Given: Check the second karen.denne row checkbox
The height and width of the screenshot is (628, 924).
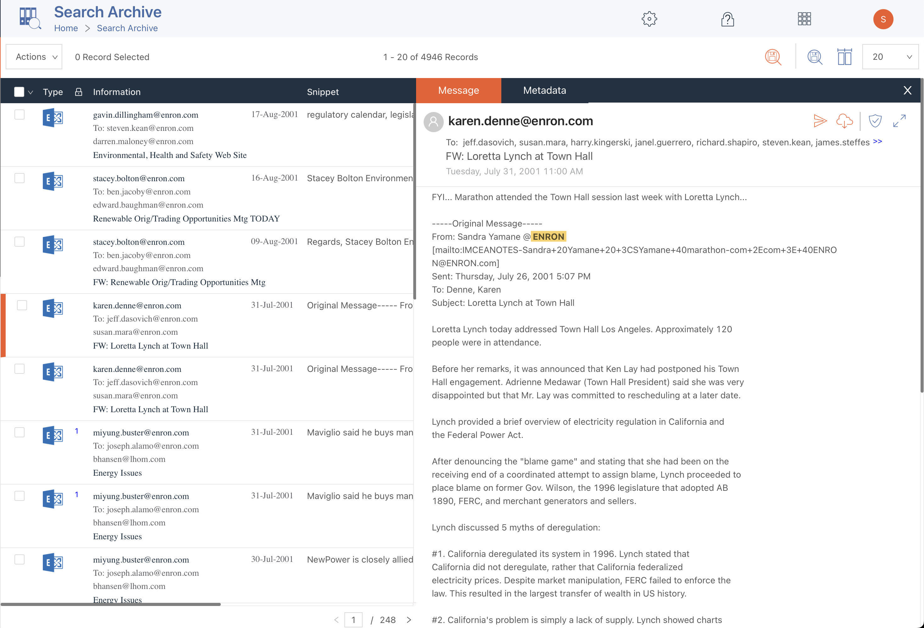Looking at the screenshot, I should (19, 369).
